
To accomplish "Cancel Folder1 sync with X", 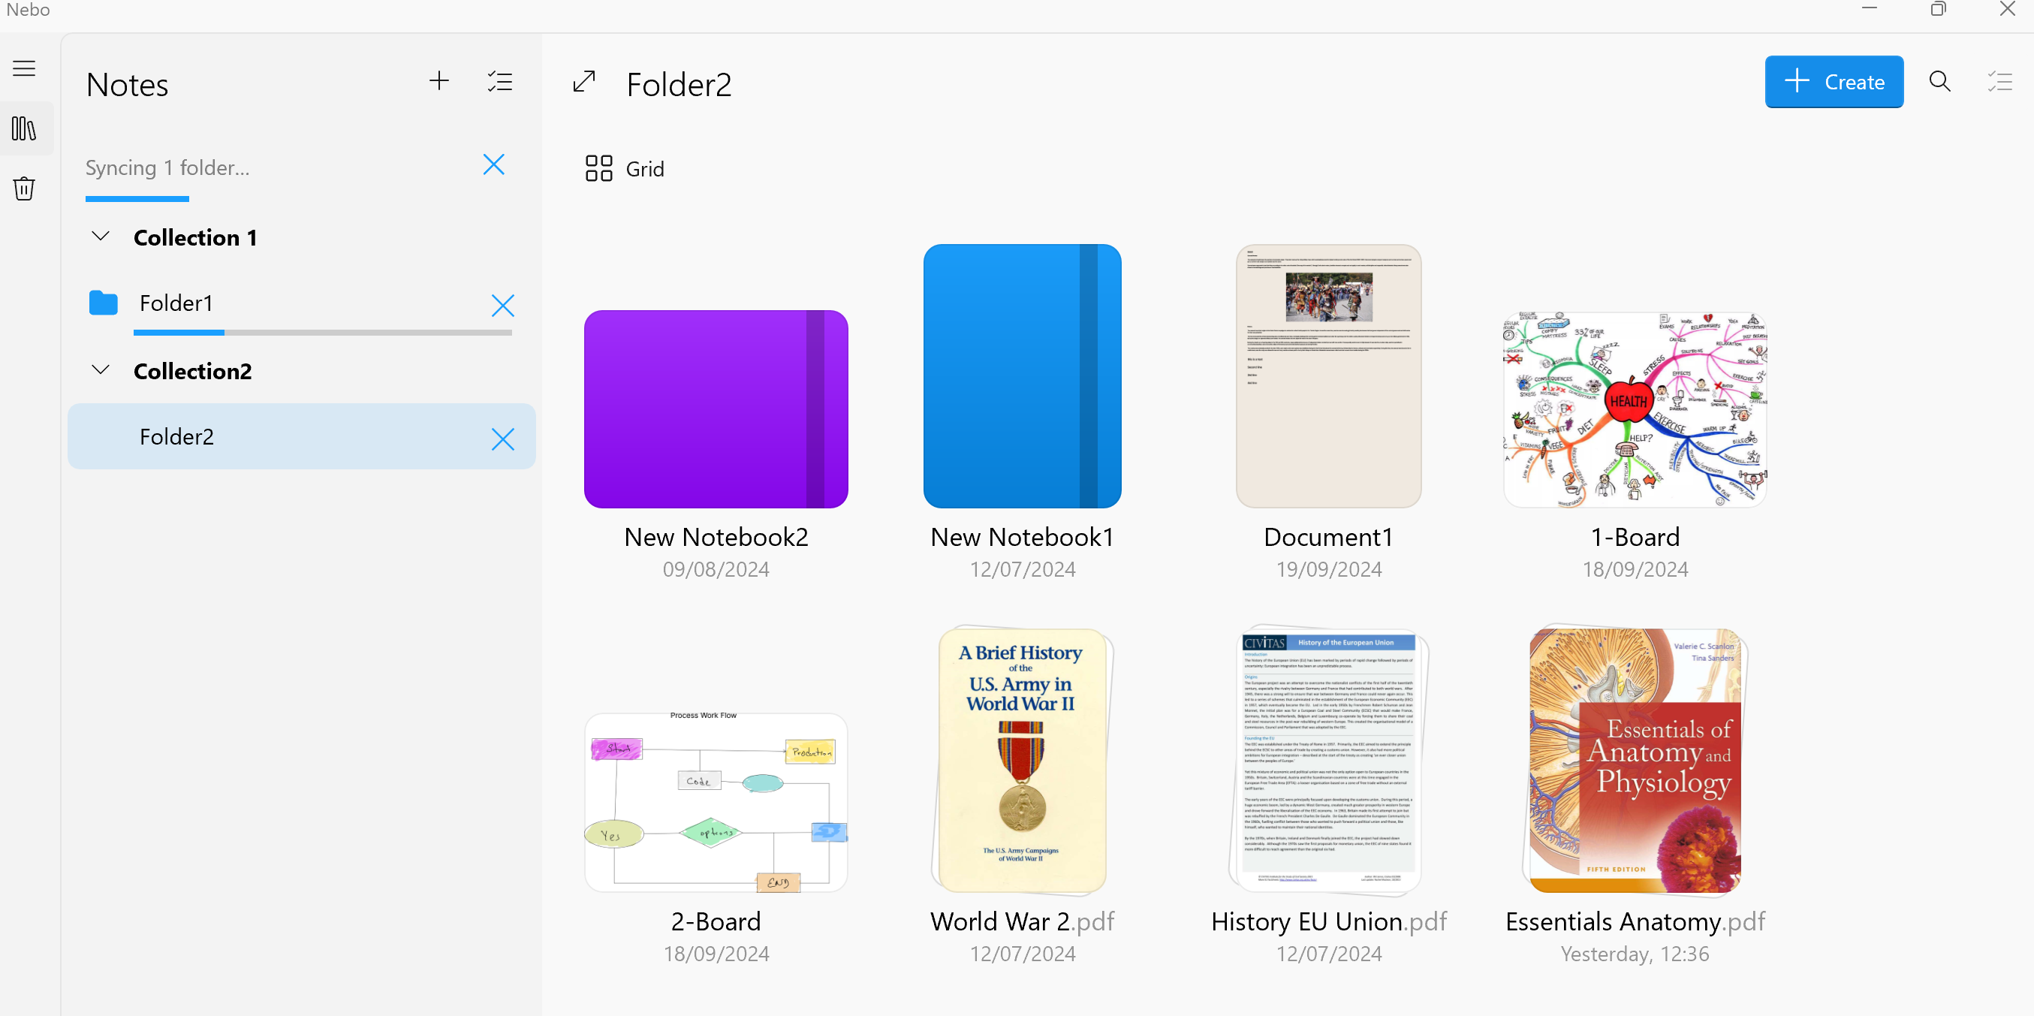I will (503, 306).
